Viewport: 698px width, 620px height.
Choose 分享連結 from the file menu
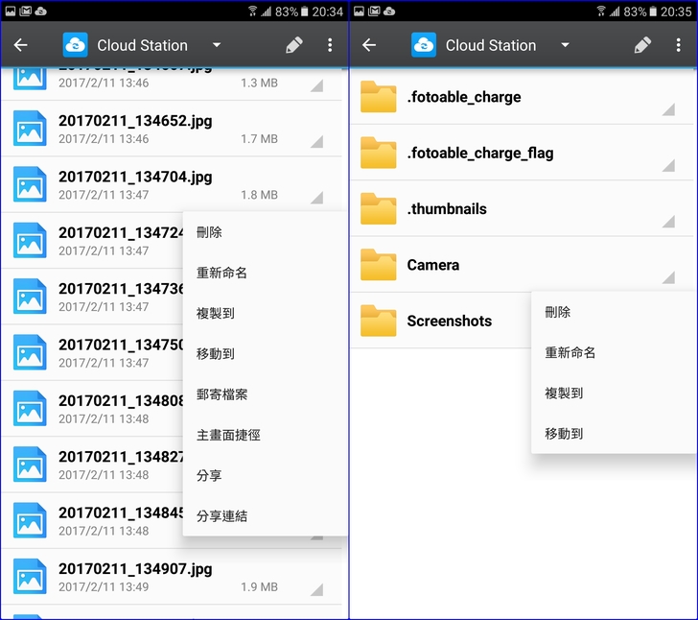222,515
